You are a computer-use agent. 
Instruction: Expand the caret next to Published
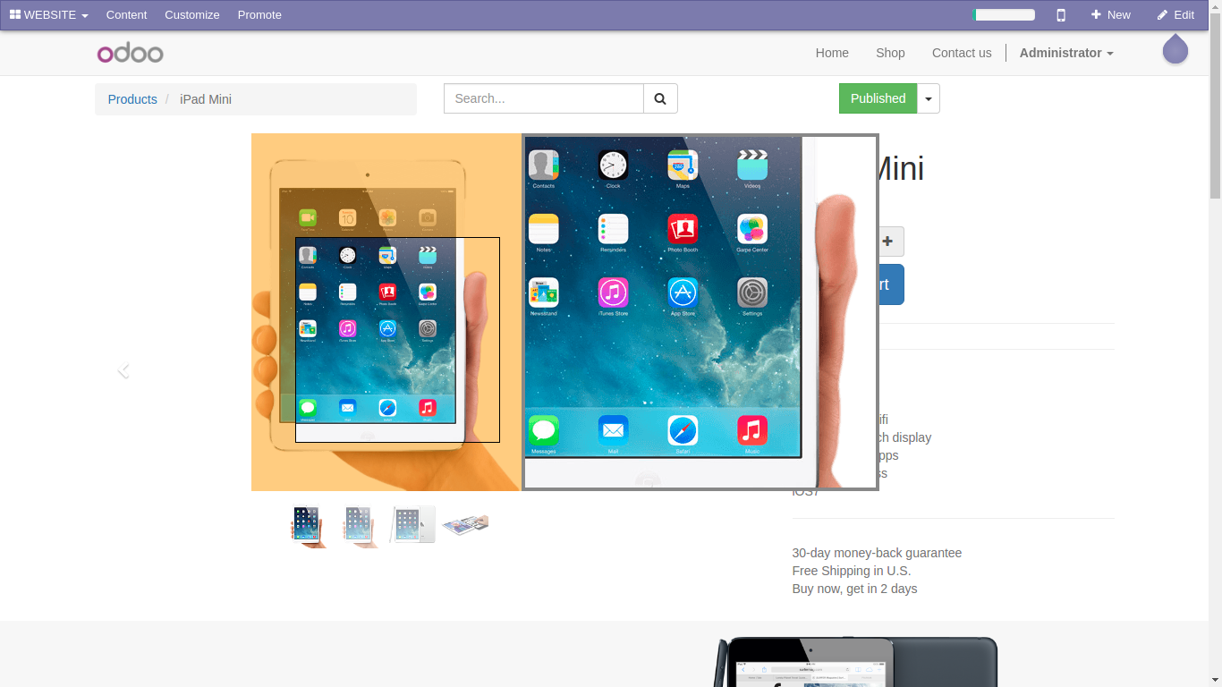click(929, 98)
